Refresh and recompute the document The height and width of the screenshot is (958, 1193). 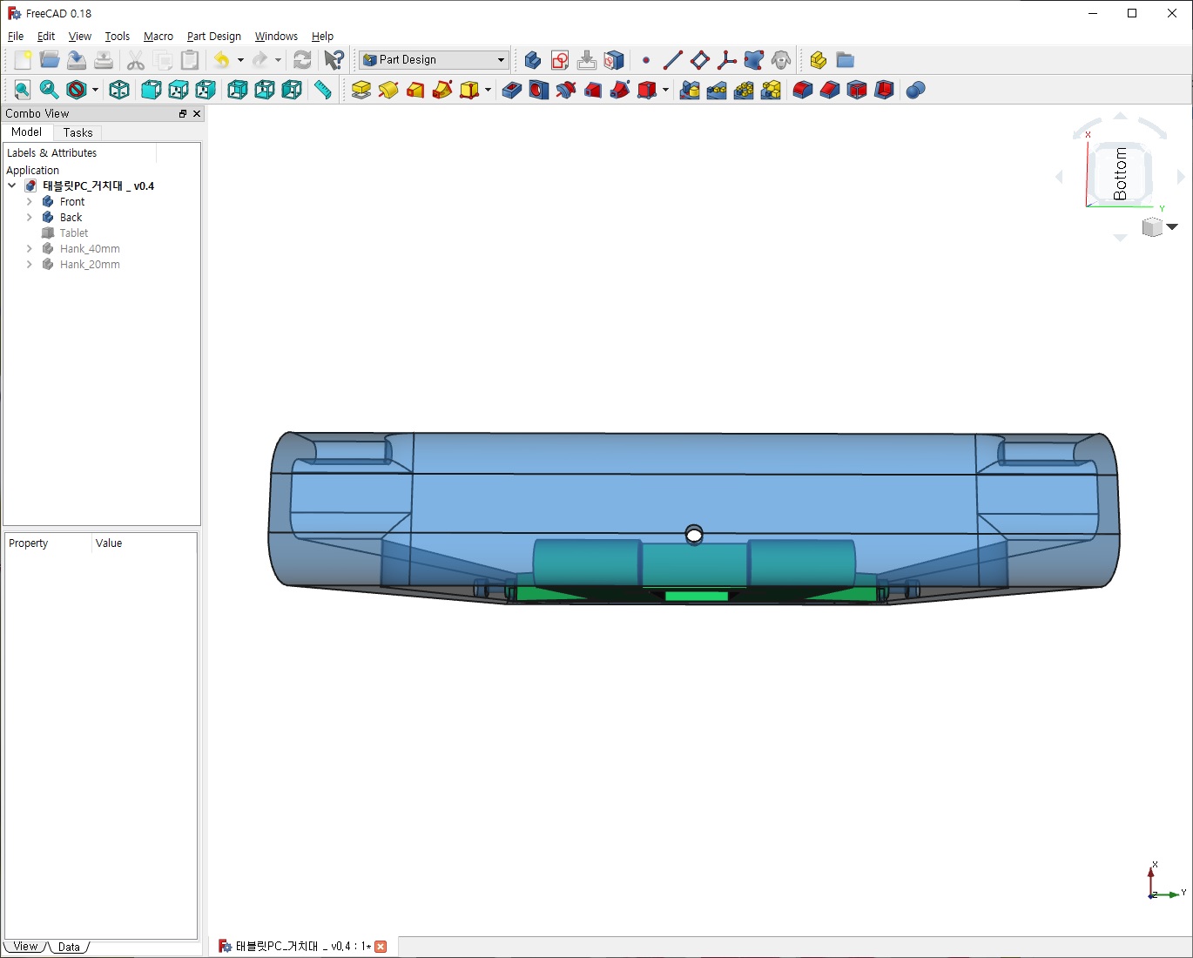click(302, 60)
